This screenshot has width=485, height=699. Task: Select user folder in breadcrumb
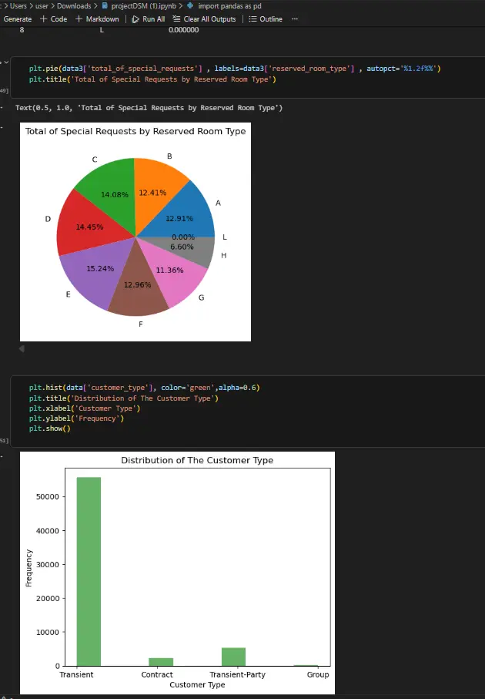(42, 6)
